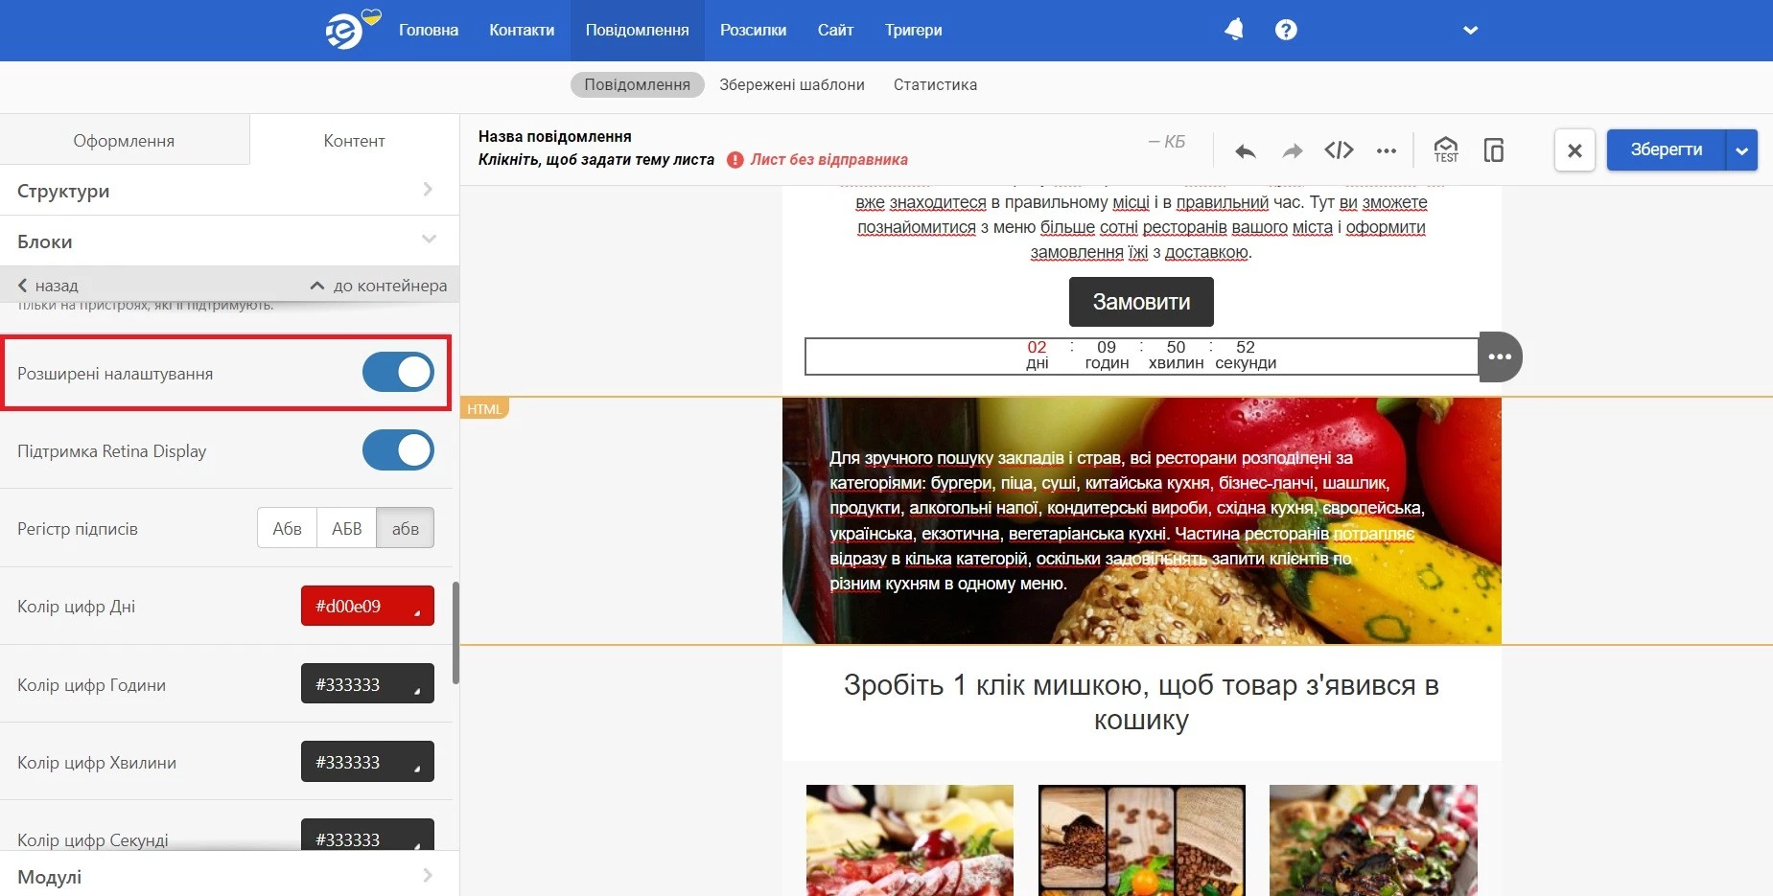The width and height of the screenshot is (1773, 896).
Task: Click the 02 дні timer value
Action: 1037,355
